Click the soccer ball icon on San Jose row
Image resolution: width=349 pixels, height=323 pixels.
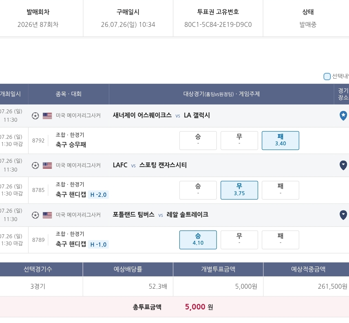coord(35,116)
